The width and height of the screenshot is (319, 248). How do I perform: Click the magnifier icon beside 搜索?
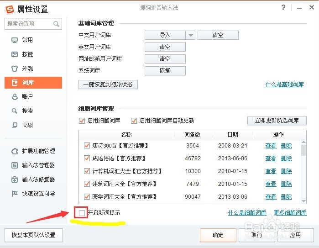pos(15,111)
